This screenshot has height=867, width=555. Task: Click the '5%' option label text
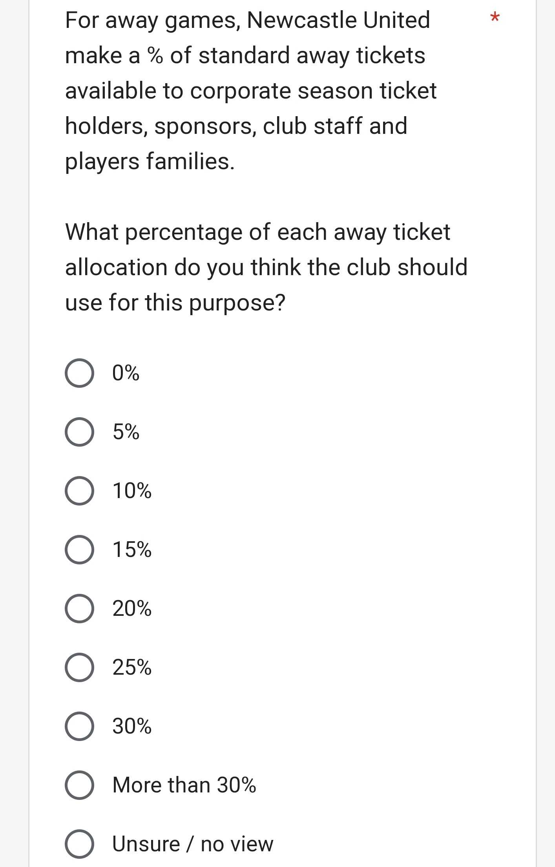[126, 432]
